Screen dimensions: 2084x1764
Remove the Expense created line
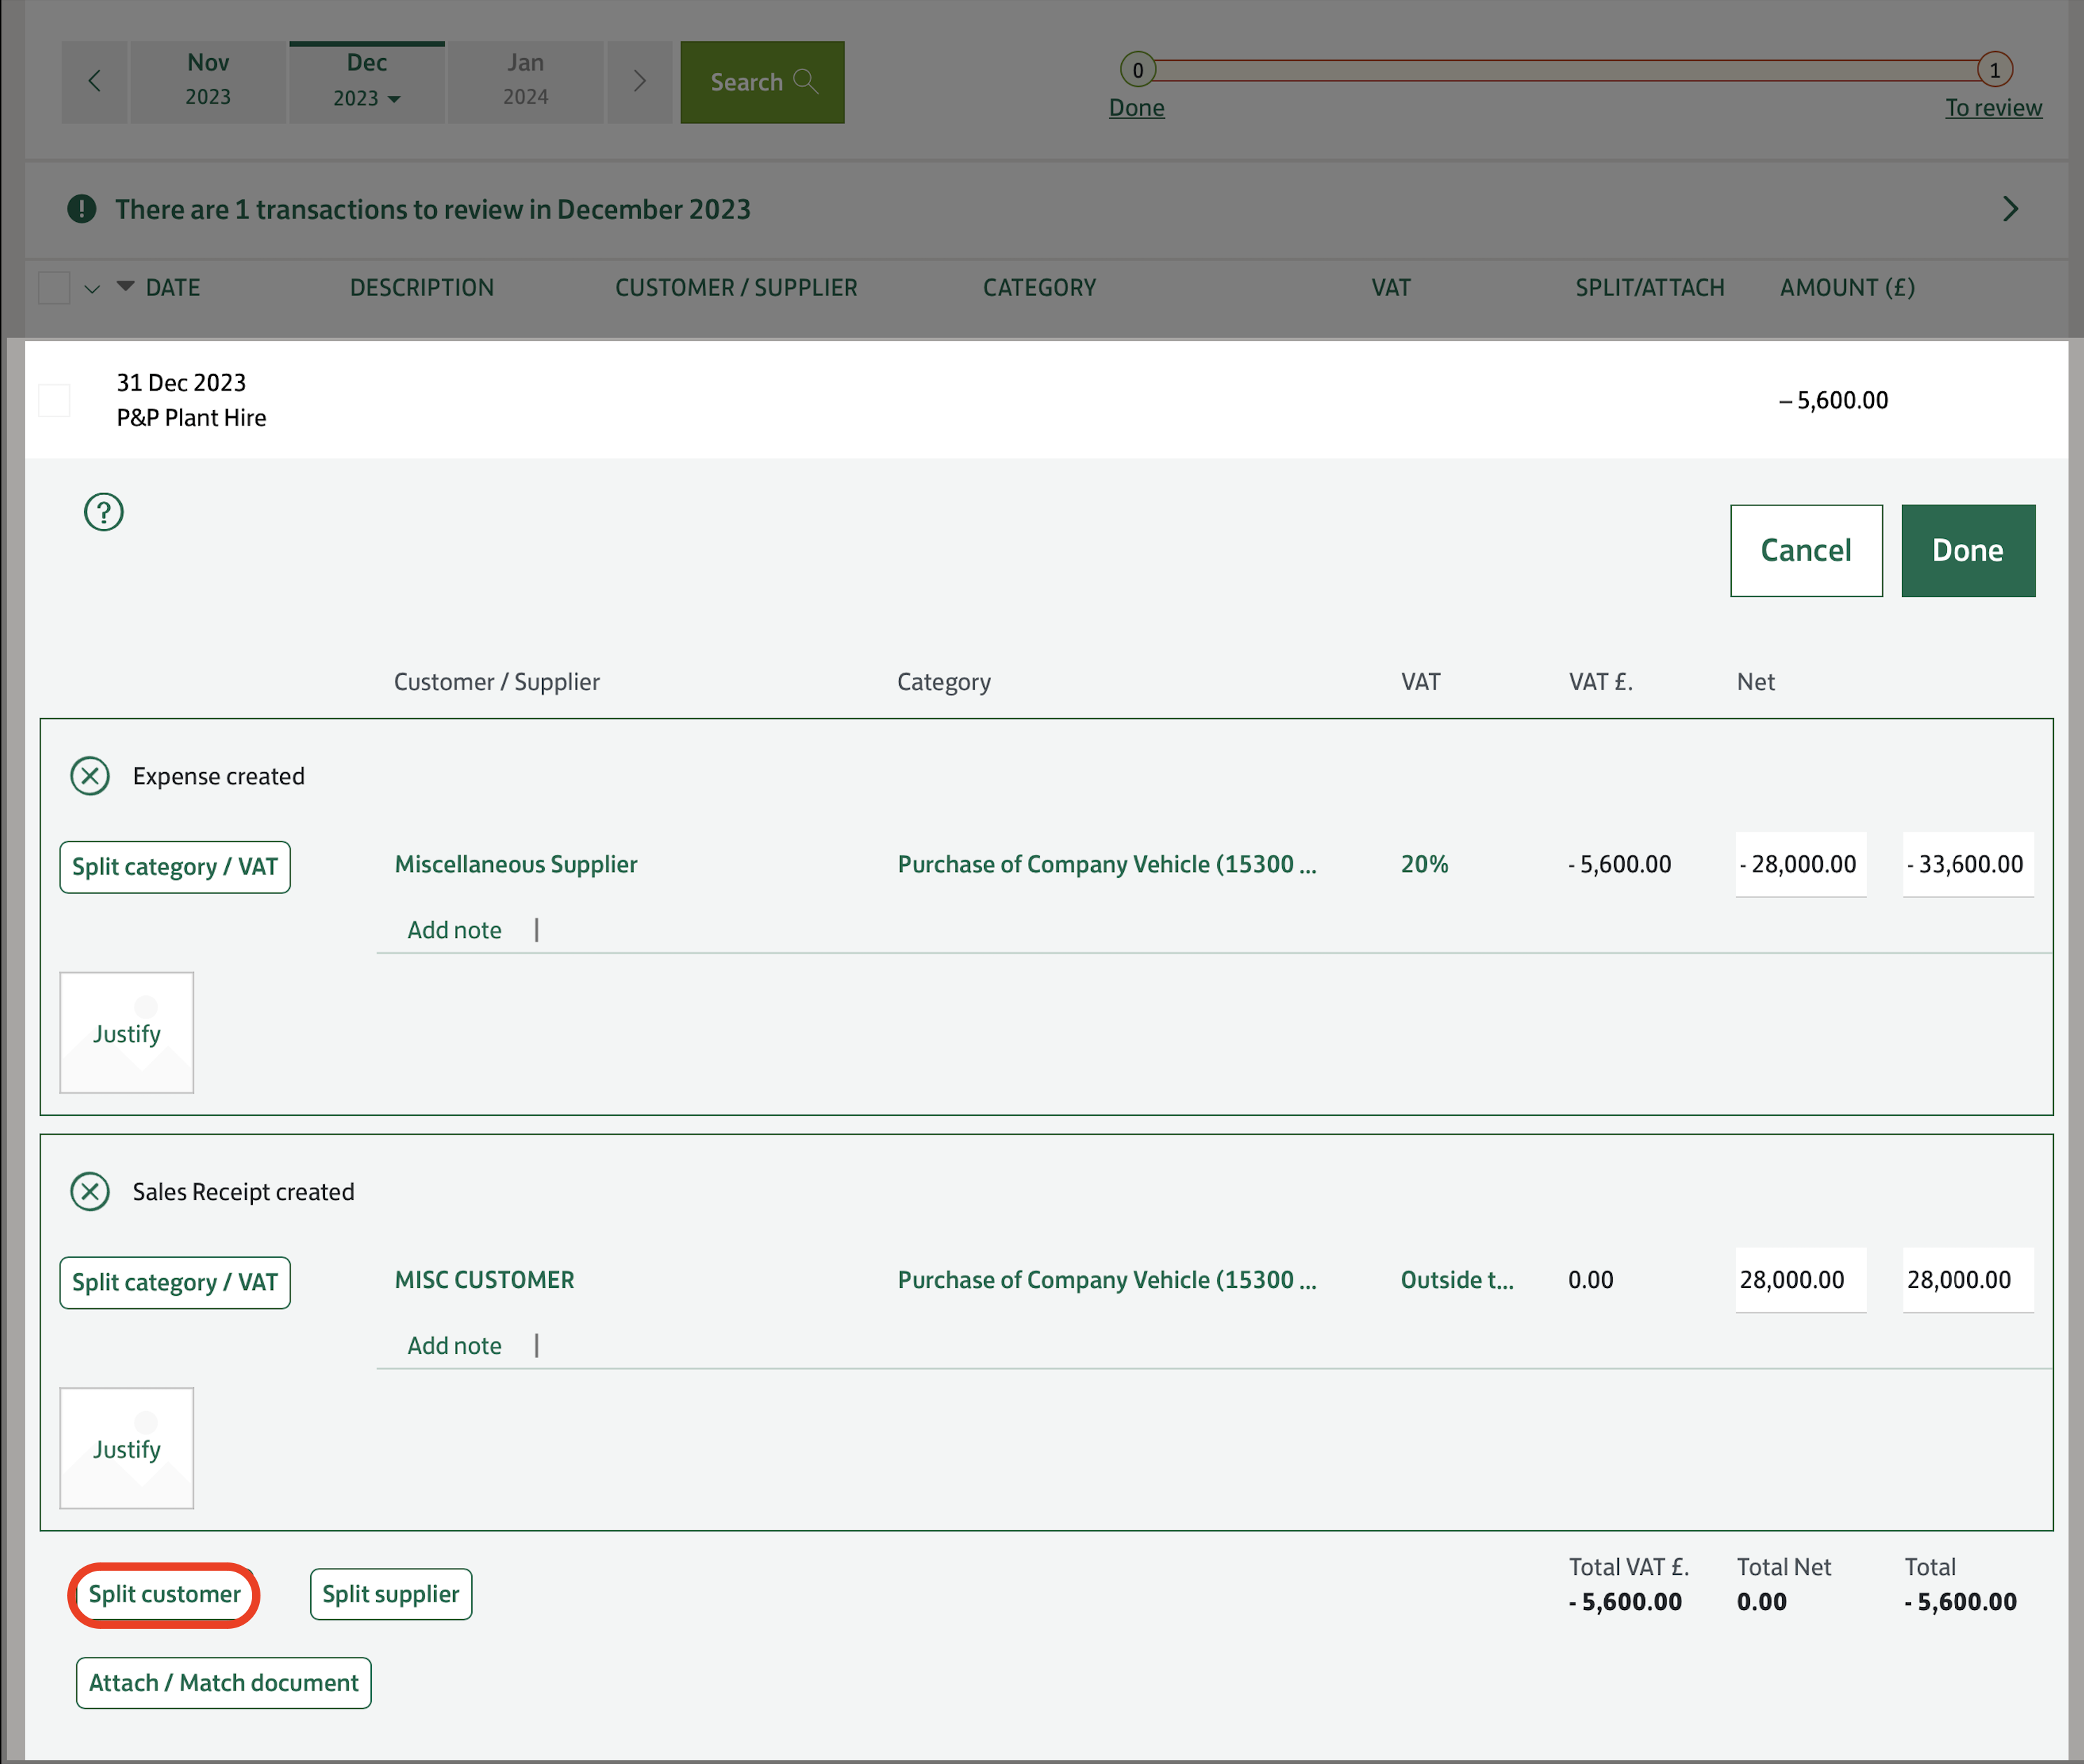[x=90, y=775]
